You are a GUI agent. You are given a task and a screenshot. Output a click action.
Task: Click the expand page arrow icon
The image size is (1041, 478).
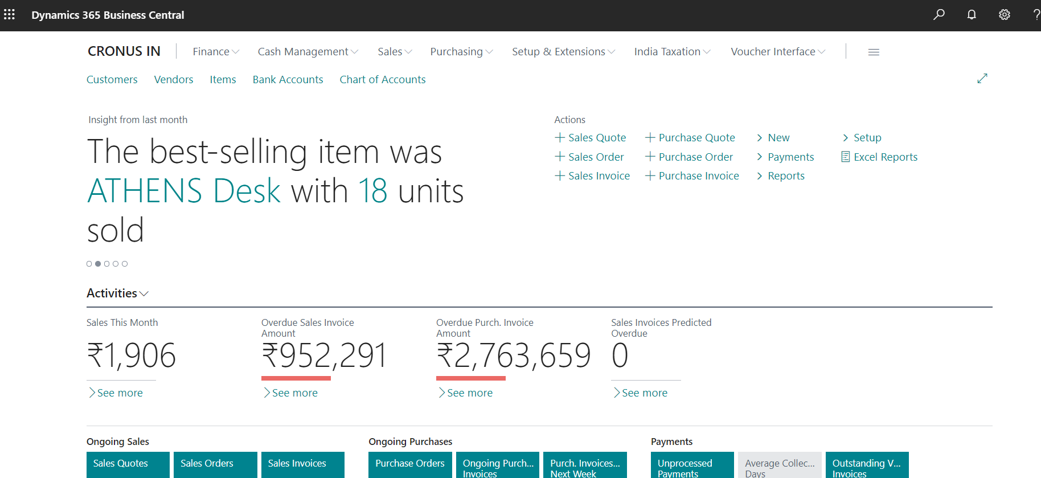click(982, 79)
